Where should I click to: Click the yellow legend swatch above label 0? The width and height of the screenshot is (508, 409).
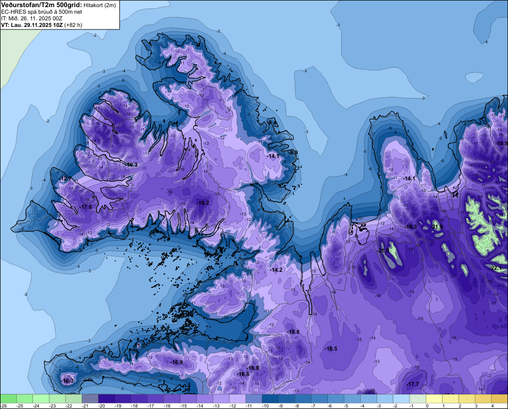click(x=434, y=398)
